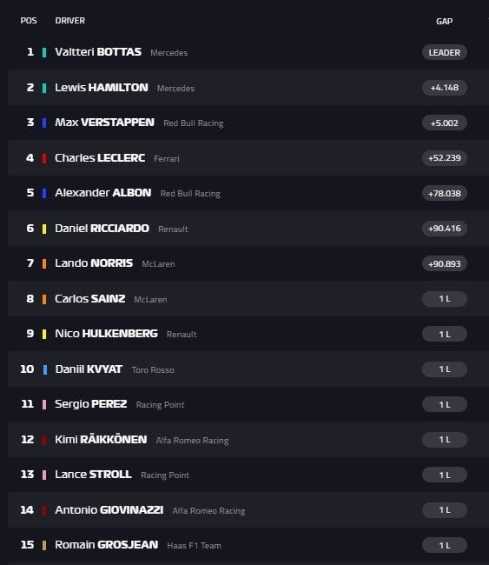Open Max VERSTAPPEN driver name
The height and width of the screenshot is (565, 489).
pos(104,123)
